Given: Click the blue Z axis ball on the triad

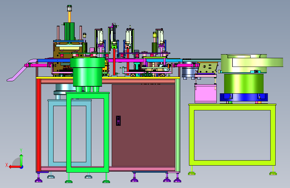Looking at the screenshot, I should 22,167.
